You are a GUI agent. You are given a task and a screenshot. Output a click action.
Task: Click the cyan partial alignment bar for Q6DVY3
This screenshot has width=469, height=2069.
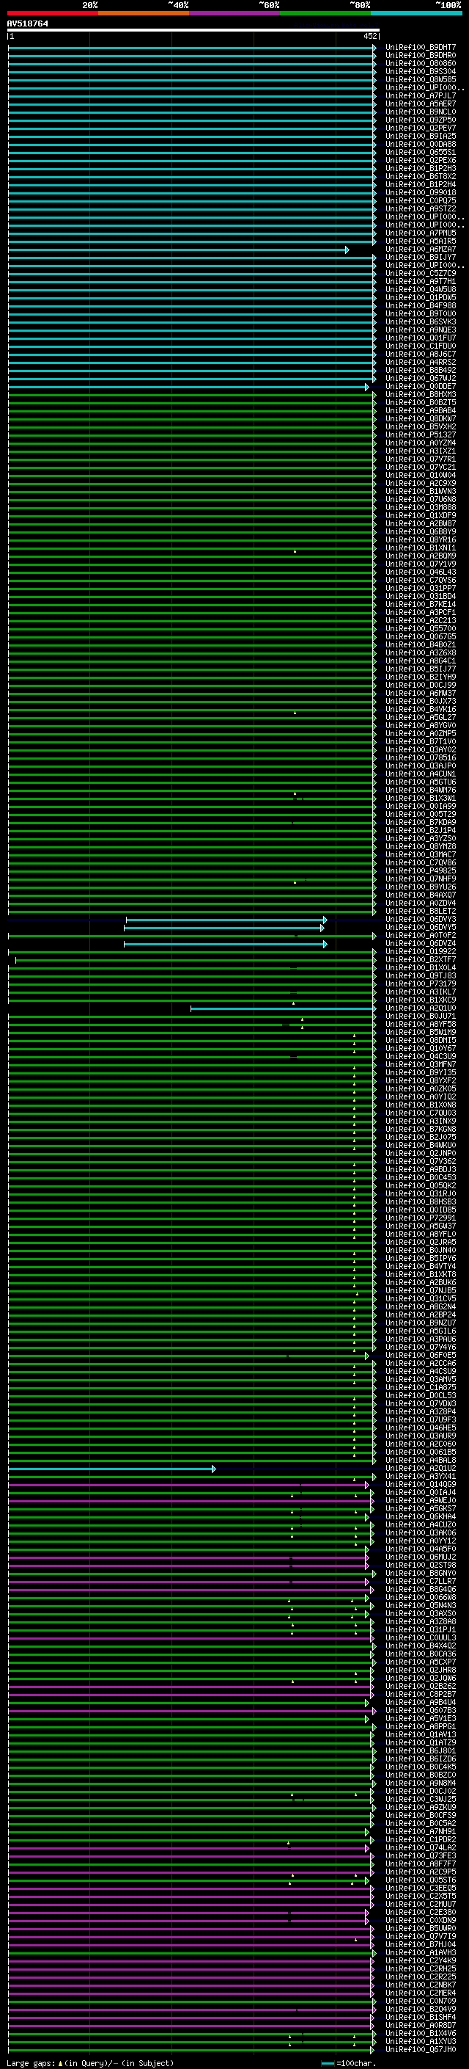tap(226, 920)
